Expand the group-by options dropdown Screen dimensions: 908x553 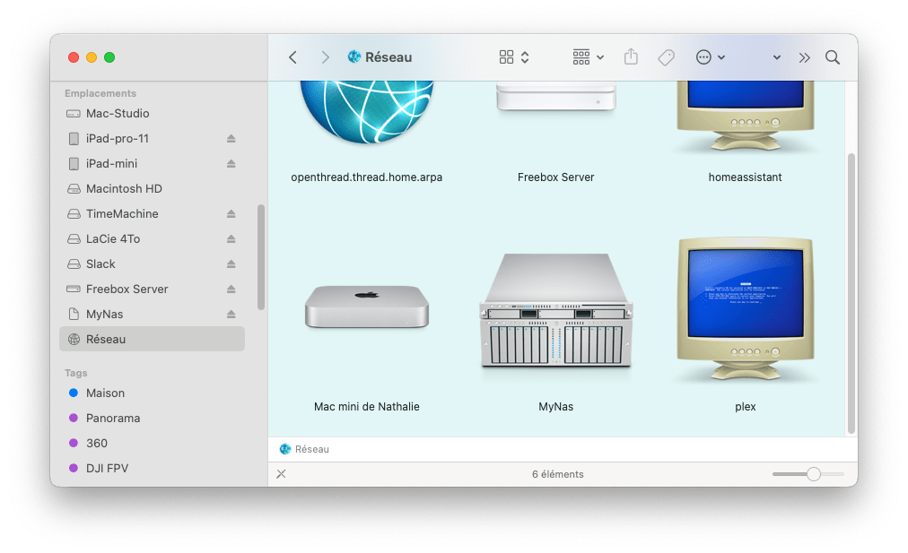(x=589, y=57)
